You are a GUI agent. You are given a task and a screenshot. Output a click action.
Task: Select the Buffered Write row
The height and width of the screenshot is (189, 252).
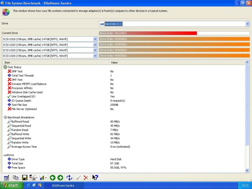tap(124, 134)
